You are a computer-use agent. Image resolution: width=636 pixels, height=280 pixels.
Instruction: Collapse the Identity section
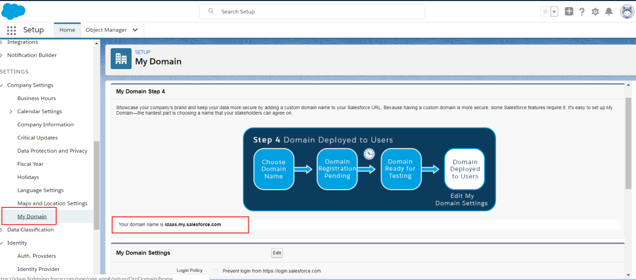pyautogui.click(x=2, y=243)
